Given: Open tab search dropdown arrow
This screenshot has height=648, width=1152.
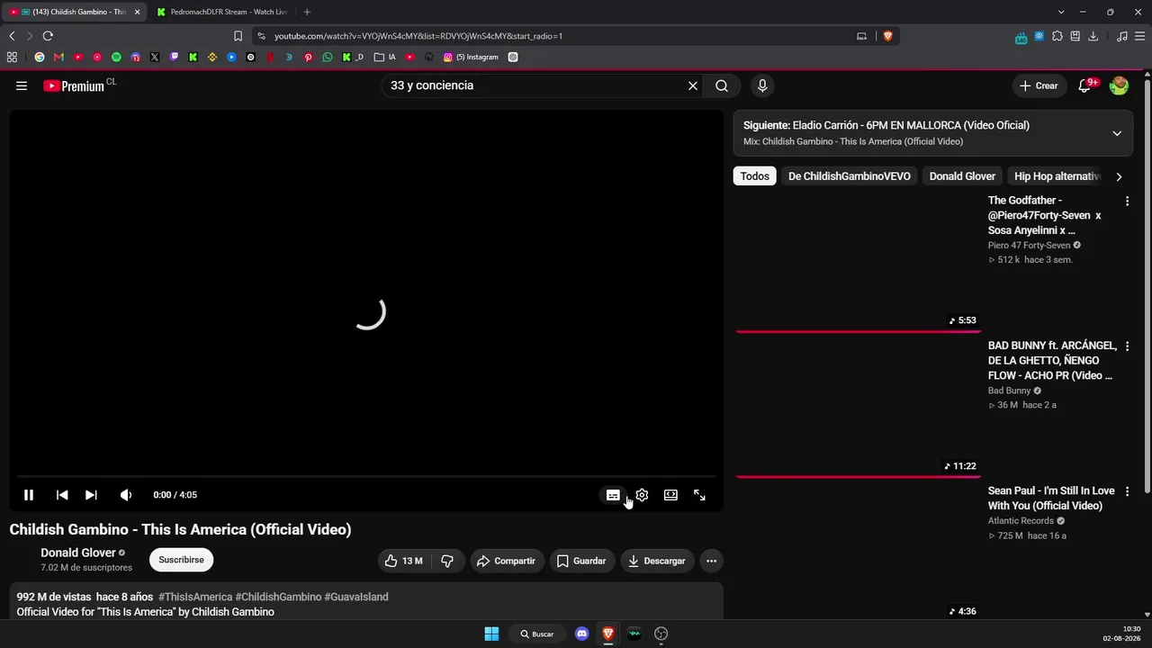Looking at the screenshot, I should [1061, 12].
